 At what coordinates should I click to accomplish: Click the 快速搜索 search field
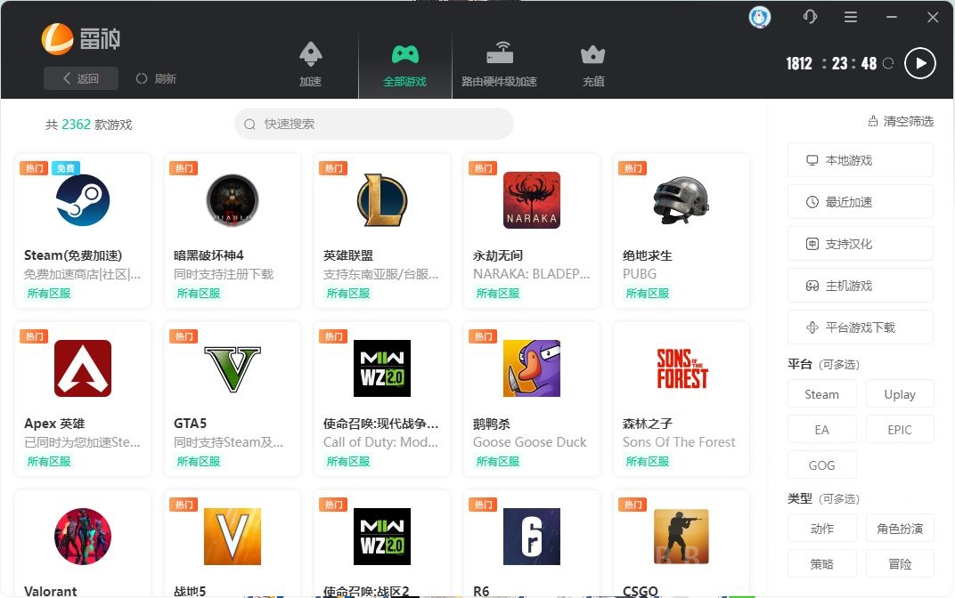coord(373,124)
